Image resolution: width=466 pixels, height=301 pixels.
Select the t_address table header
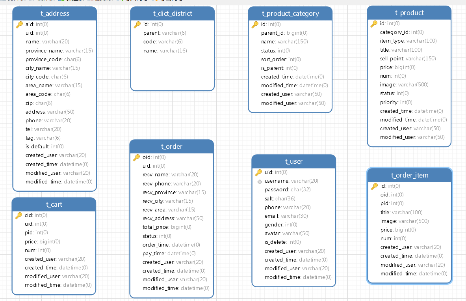click(55, 13)
